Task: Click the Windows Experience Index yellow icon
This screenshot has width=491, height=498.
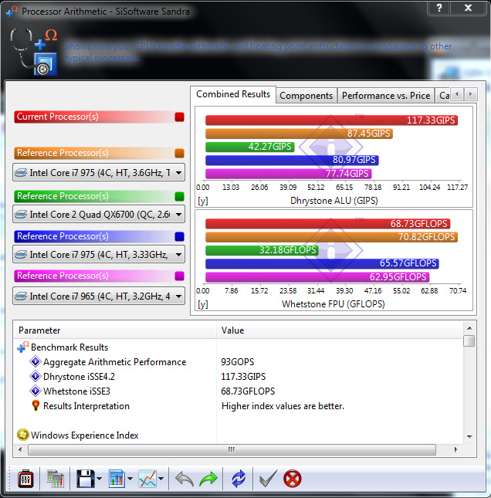Action: click(x=23, y=435)
